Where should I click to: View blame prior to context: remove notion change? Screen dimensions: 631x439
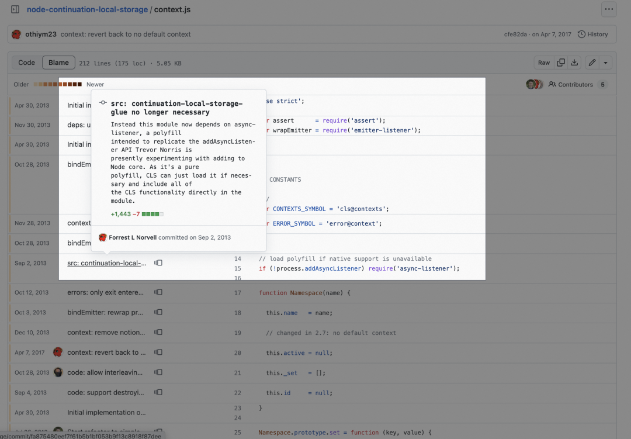point(158,332)
